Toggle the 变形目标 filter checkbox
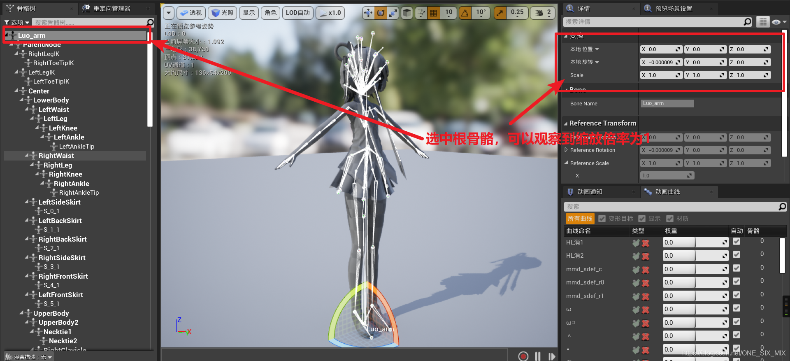 point(602,219)
